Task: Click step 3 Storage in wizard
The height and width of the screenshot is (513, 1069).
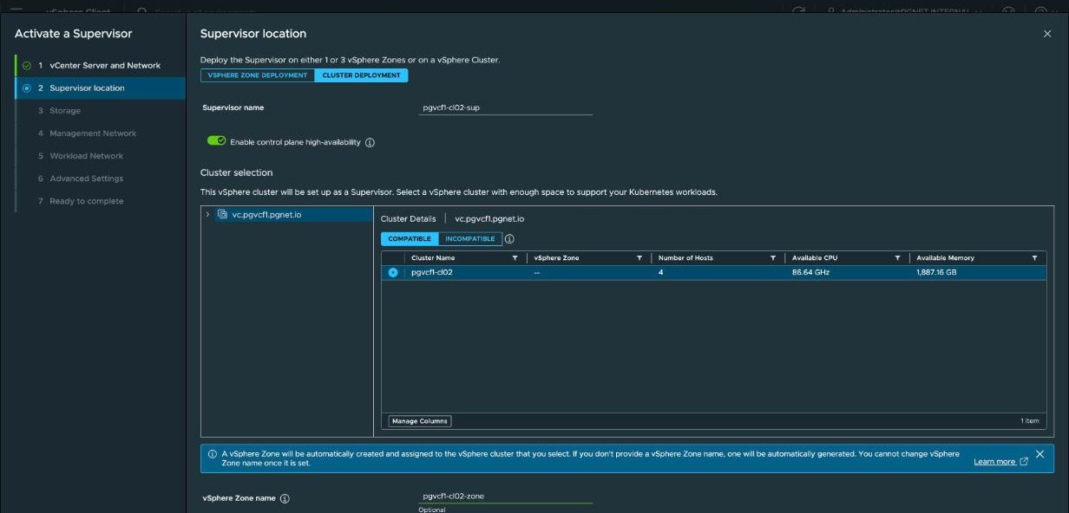Action: click(x=65, y=111)
